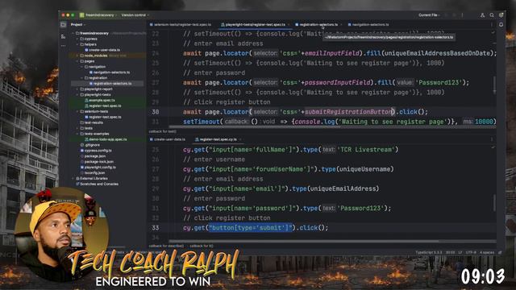Click line number 33 in lower gutter
Screen dimensions: 516x290
156,228
